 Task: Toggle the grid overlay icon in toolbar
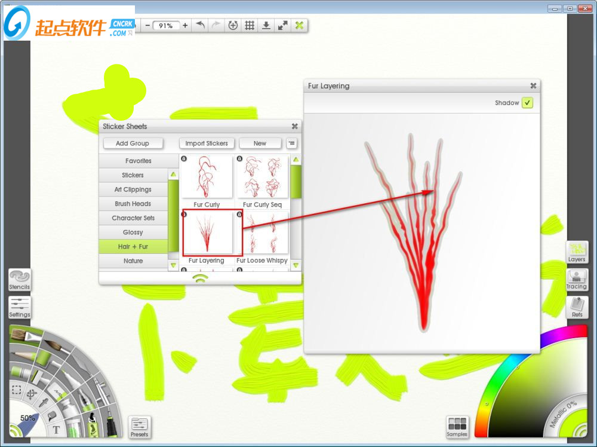[x=250, y=25]
